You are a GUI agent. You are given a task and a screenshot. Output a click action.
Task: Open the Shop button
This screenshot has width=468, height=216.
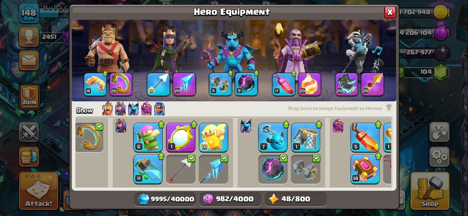click(x=430, y=190)
